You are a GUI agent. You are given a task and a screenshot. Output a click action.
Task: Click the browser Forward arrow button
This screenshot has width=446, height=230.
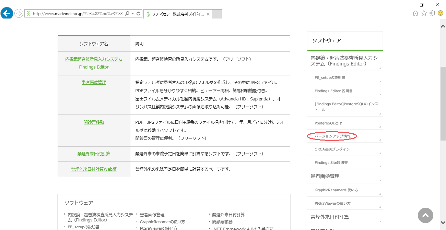coord(19,13)
